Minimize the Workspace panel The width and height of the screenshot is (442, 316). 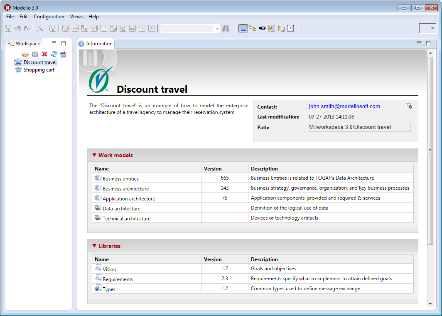click(54, 42)
